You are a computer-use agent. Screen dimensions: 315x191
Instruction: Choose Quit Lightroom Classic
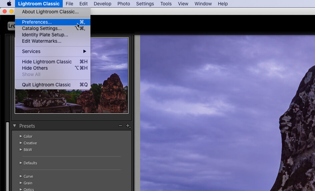[x=46, y=85]
